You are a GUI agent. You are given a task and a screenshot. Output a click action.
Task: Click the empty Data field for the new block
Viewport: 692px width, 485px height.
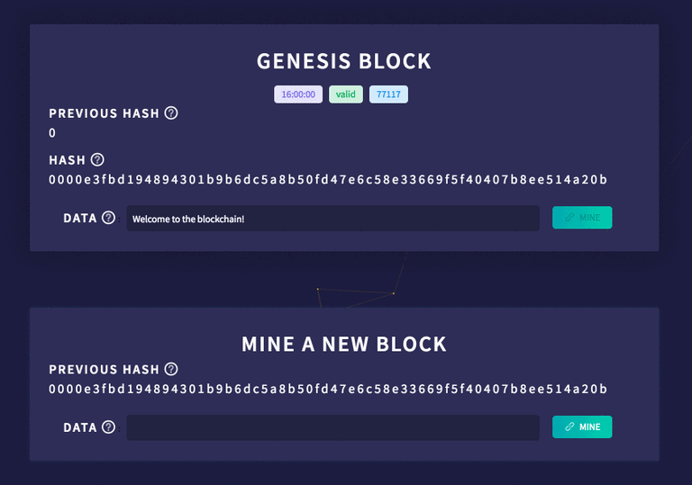tap(332, 427)
